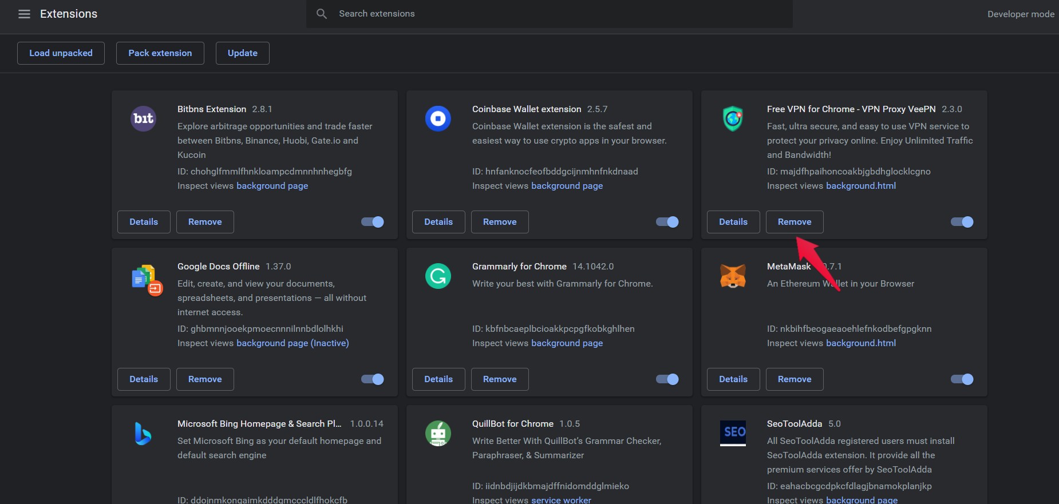
Task: Click the SeoToolAdda SEO logo
Action: pos(733,433)
